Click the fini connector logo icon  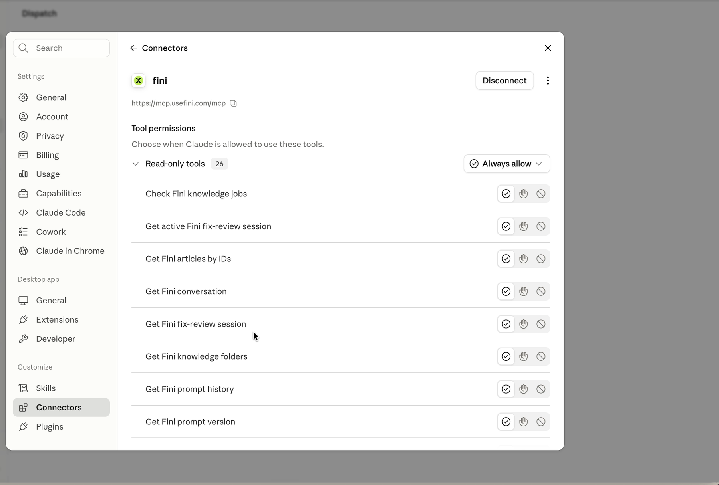[x=139, y=81]
